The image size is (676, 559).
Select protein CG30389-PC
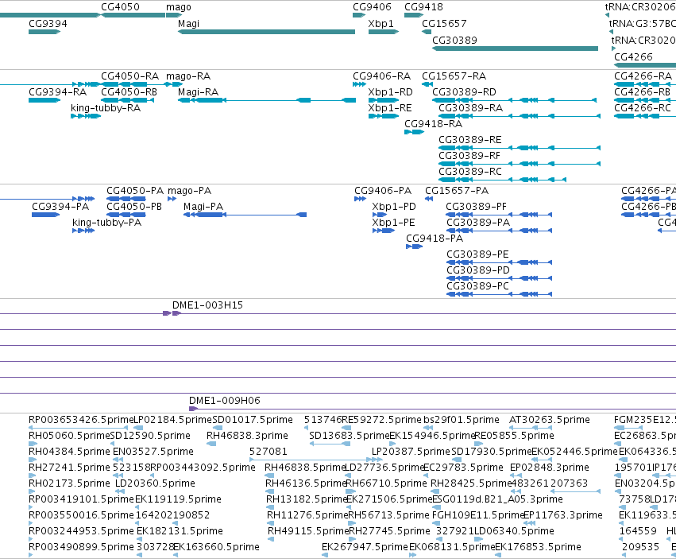coord(499,294)
